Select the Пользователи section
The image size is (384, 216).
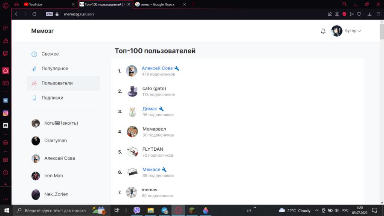[x=64, y=83]
